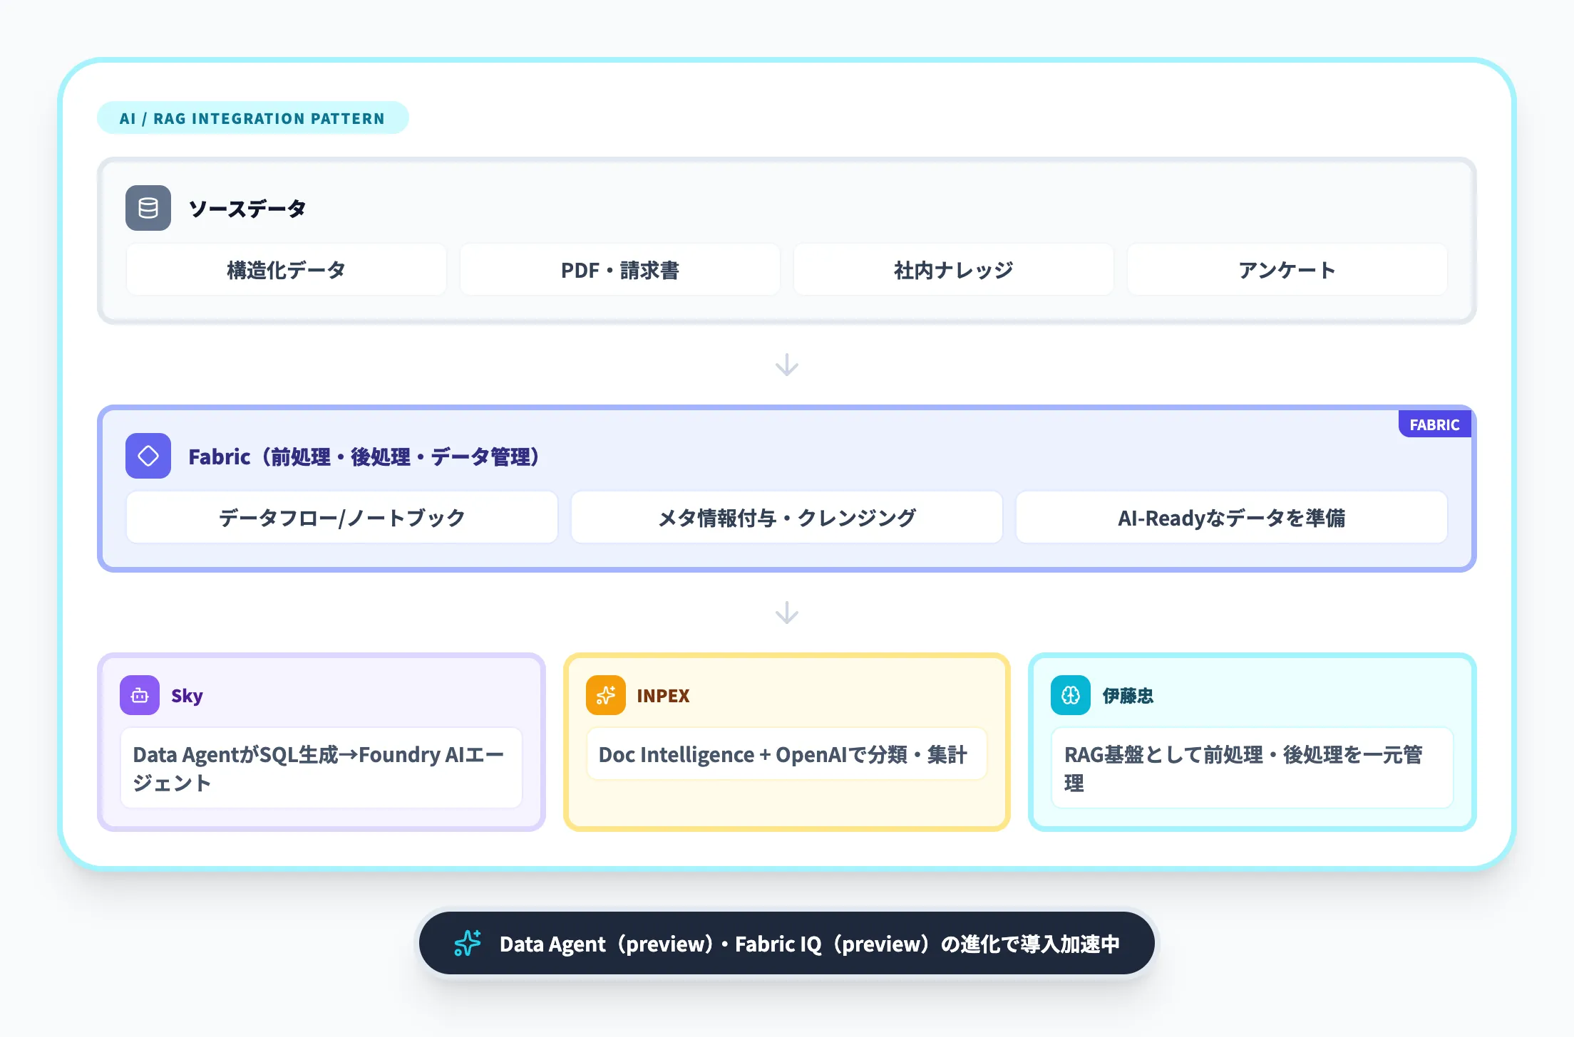1574x1037 pixels.
Task: Enable the PDF・請求書 data source
Action: [x=619, y=269]
